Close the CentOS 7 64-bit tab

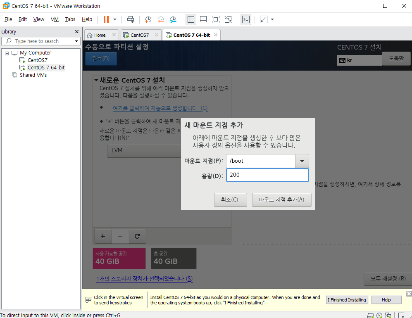216,35
